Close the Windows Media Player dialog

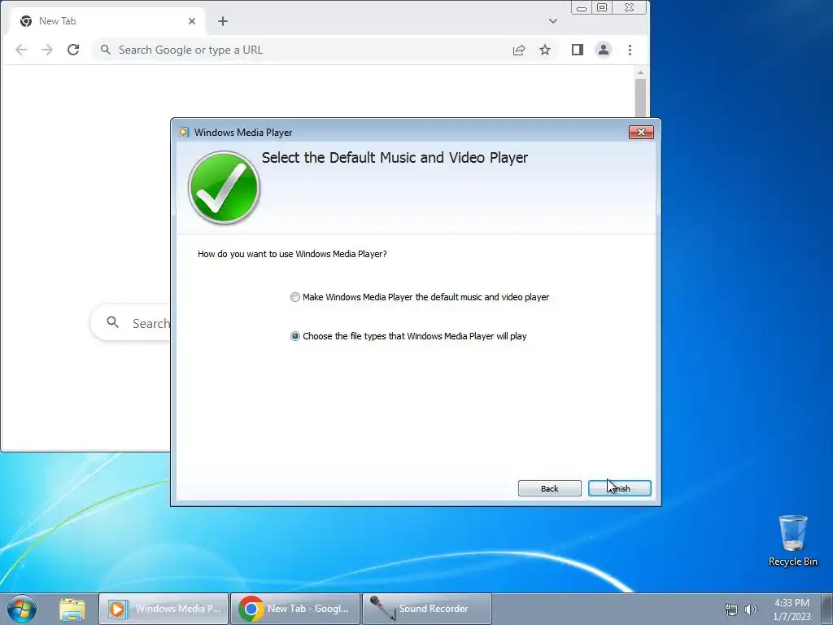[x=641, y=133]
